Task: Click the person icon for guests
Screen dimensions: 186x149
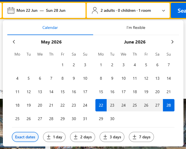Action: point(95,11)
